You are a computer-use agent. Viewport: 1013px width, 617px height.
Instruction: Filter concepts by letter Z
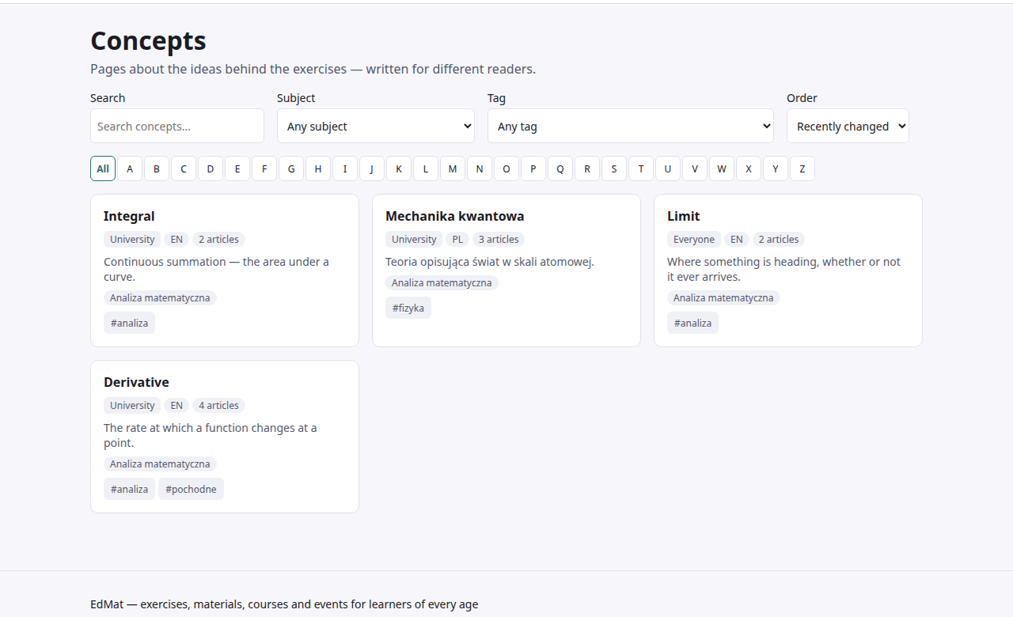coord(802,168)
